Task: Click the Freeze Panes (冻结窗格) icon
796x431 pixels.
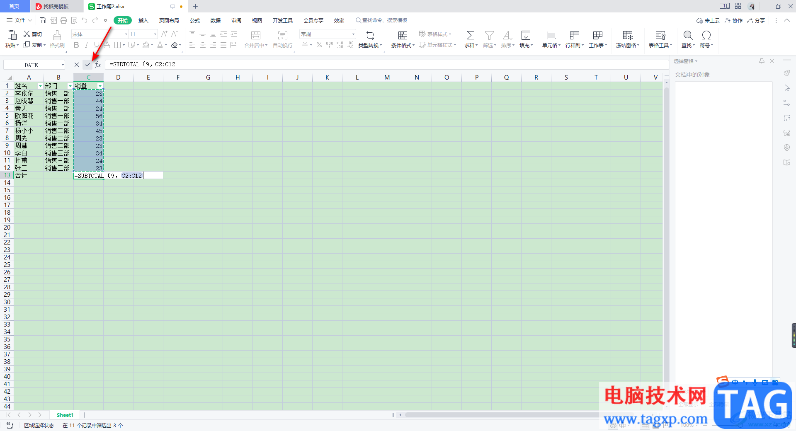Action: [x=628, y=35]
